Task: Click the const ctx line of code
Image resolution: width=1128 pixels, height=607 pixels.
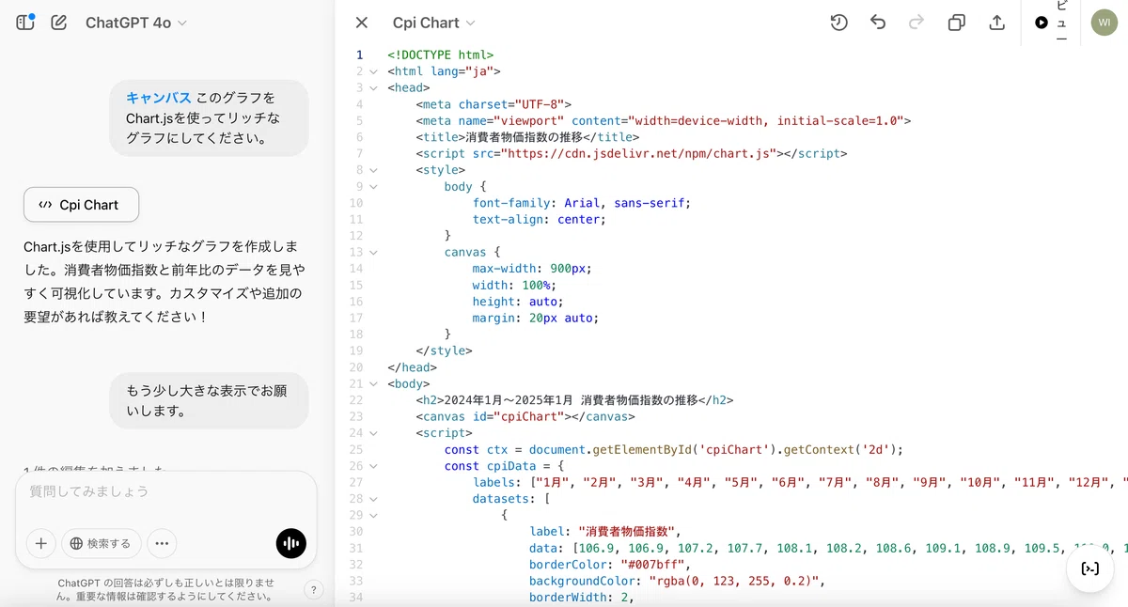Action: [673, 449]
